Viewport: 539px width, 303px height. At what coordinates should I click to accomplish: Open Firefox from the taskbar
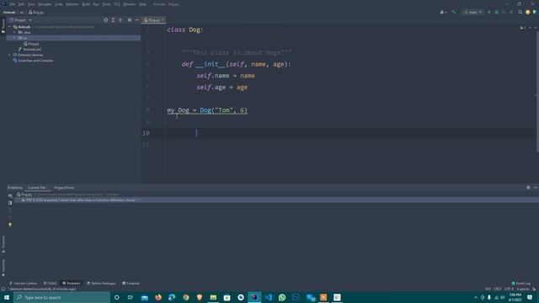click(x=158, y=297)
